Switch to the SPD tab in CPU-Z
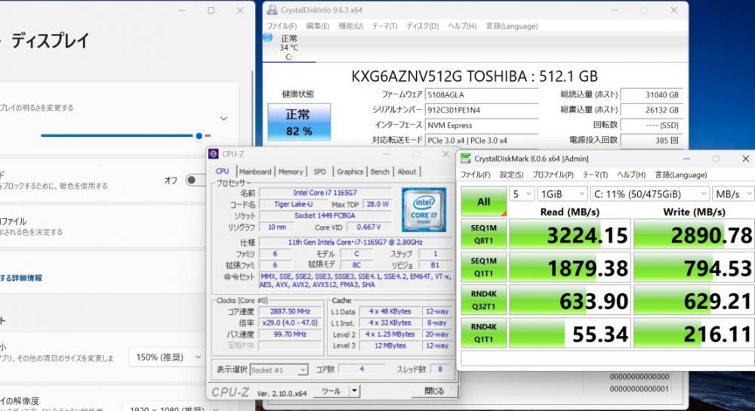755x411 pixels. click(319, 172)
